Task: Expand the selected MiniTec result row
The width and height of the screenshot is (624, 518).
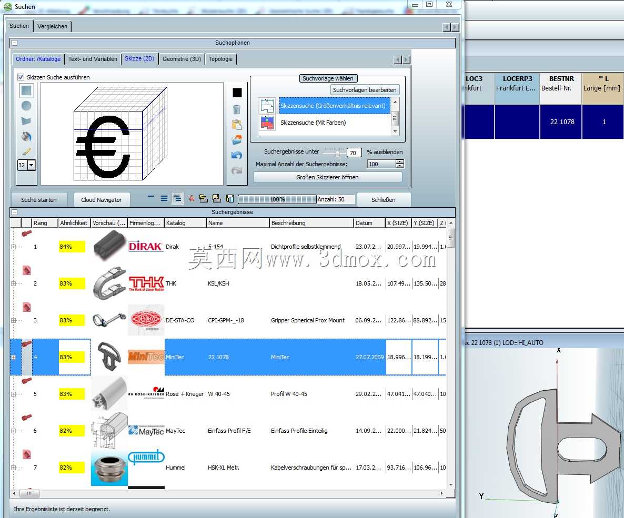Action: pyautogui.click(x=13, y=357)
